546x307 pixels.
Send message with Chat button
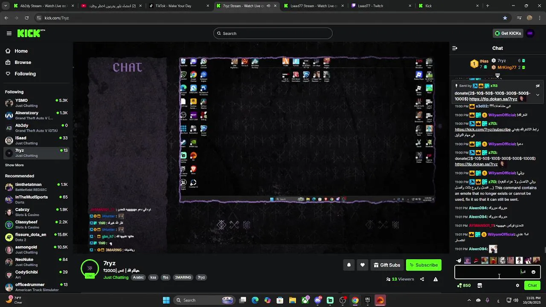532,285
